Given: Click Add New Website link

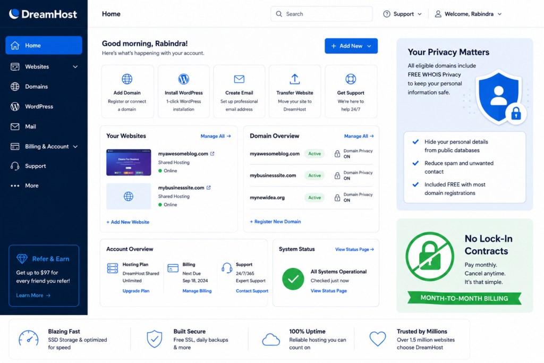Looking at the screenshot, I should (x=127, y=222).
